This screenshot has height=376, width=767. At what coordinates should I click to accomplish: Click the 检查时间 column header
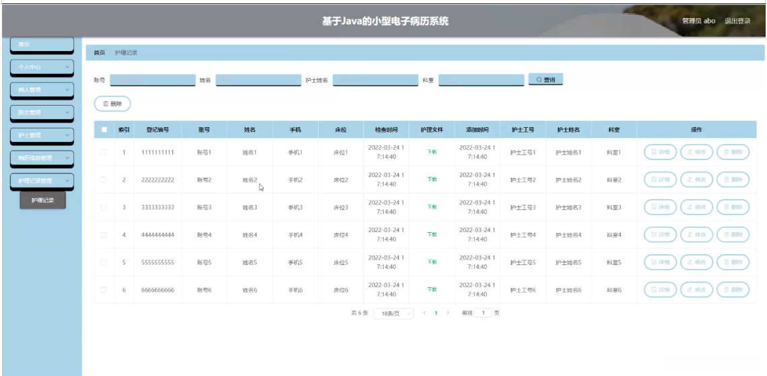tap(387, 130)
